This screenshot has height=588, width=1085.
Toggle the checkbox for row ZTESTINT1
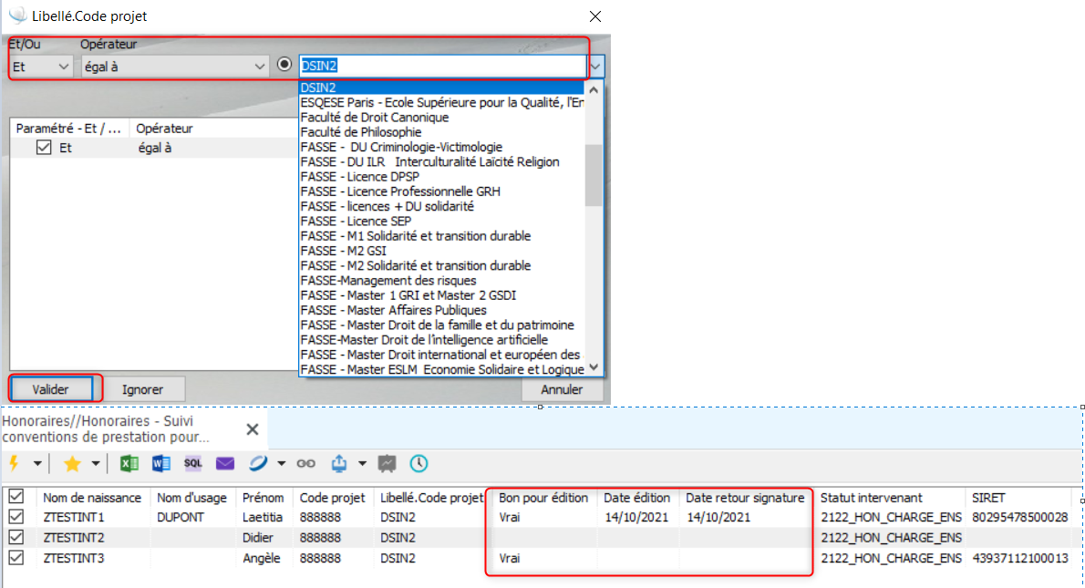pos(15,517)
